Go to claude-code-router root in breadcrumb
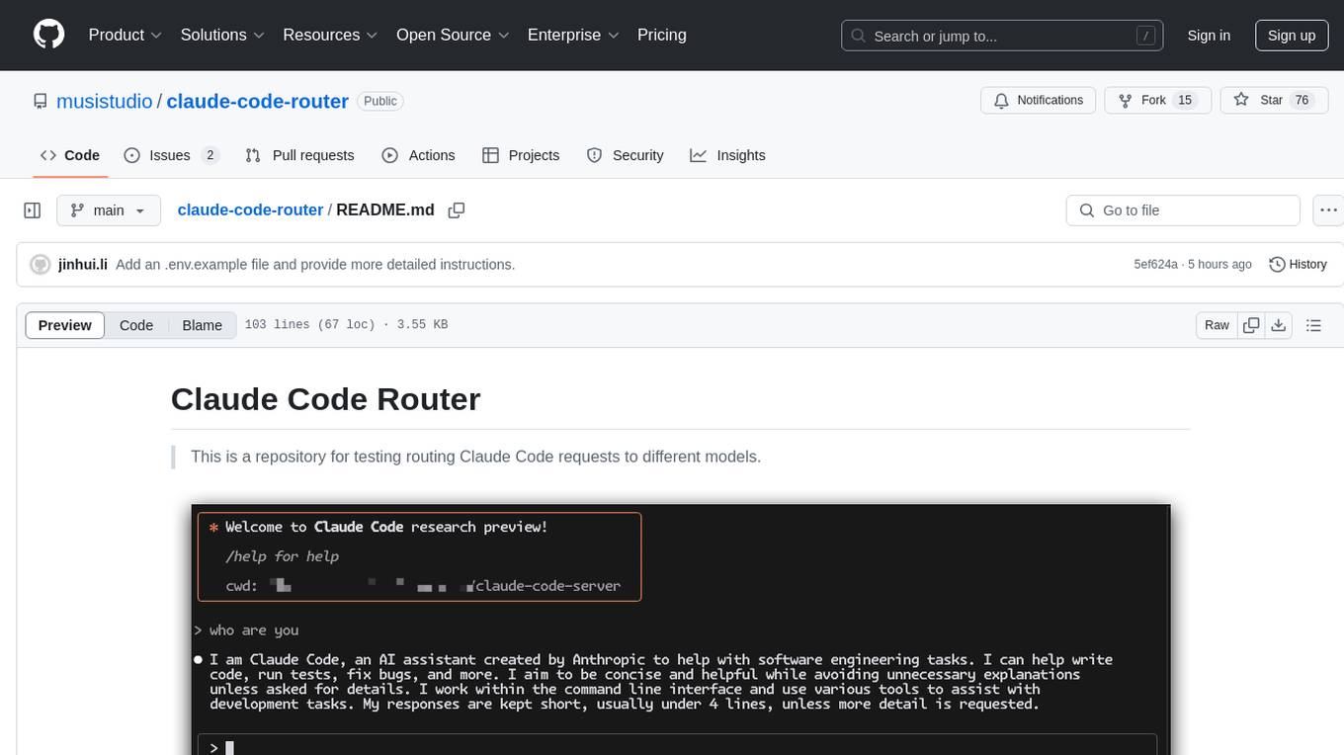The width and height of the screenshot is (1344, 755). pyautogui.click(x=250, y=210)
